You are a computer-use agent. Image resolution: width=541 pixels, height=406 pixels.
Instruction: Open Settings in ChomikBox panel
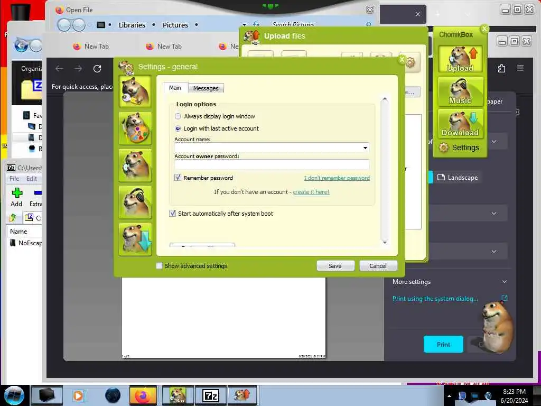[x=460, y=148]
